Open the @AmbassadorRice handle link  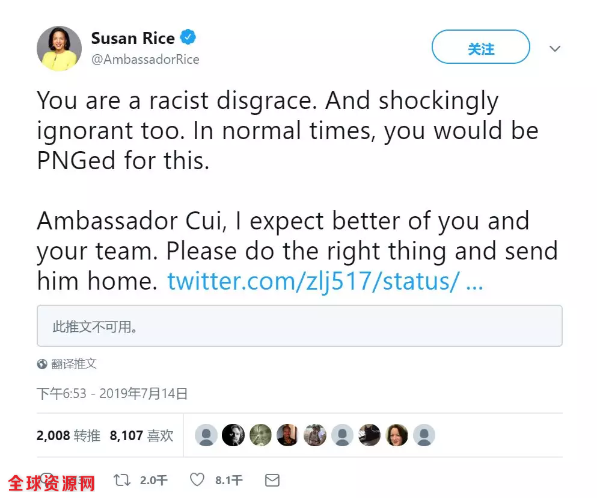point(145,59)
